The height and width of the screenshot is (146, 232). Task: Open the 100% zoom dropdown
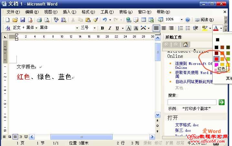click(182, 19)
